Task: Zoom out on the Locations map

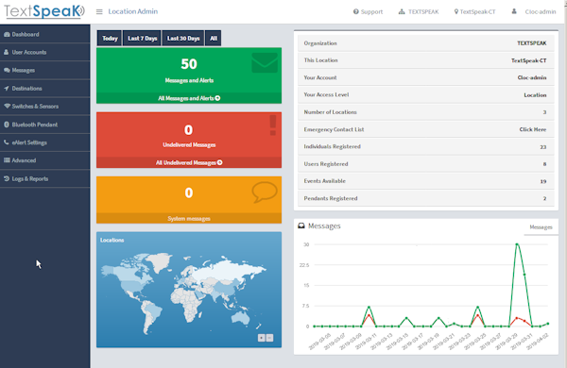Action: point(269,338)
